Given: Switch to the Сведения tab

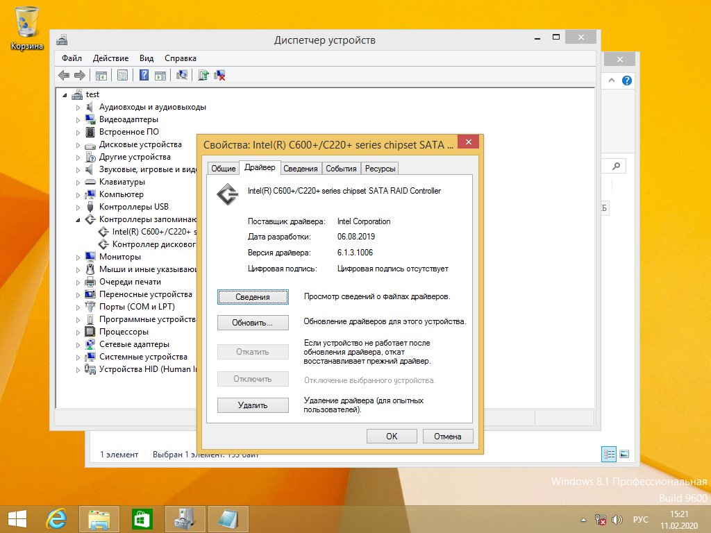Looking at the screenshot, I should coord(300,169).
